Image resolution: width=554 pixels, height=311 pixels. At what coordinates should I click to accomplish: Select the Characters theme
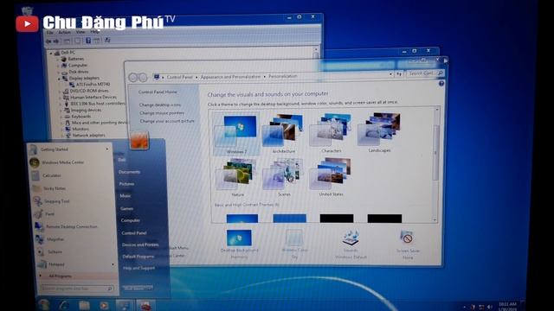tap(331, 133)
